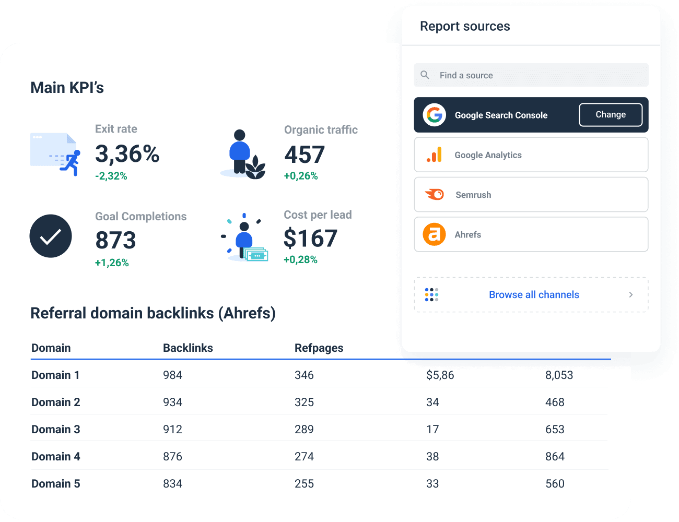679x522 pixels.
Task: Expand Browse all channels with the chevron
Action: click(630, 294)
